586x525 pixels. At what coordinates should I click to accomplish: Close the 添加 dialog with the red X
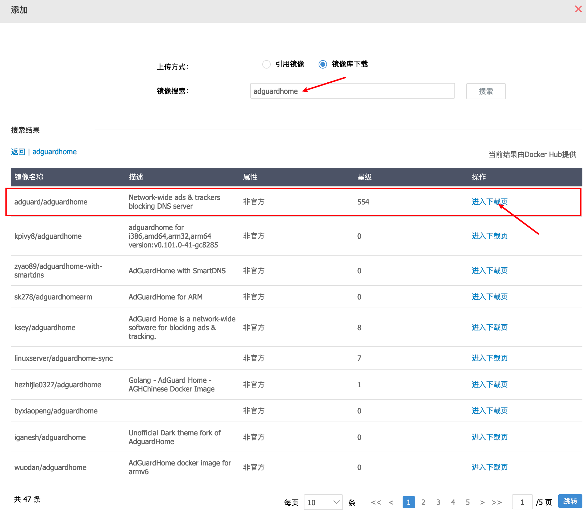[578, 9]
